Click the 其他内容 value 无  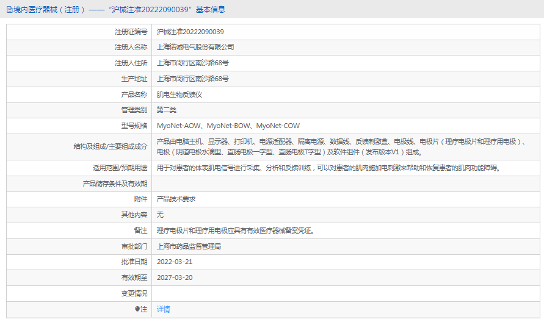tap(160, 215)
